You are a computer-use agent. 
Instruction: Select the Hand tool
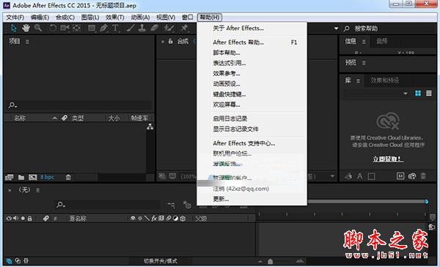pyautogui.click(x=26, y=28)
